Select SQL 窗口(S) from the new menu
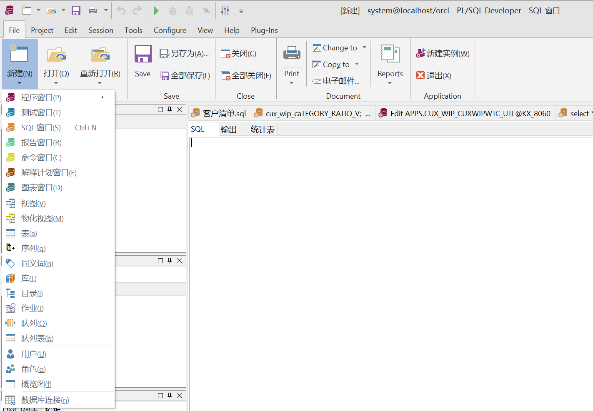The width and height of the screenshot is (593, 411). [58, 128]
